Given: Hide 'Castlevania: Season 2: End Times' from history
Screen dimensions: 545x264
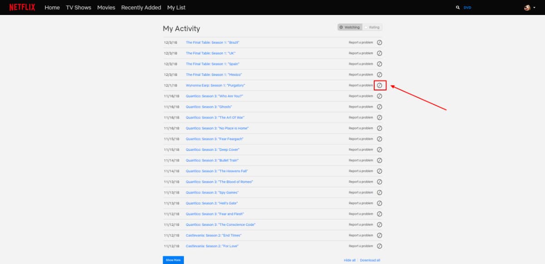Looking at the screenshot, I should tap(380, 235).
